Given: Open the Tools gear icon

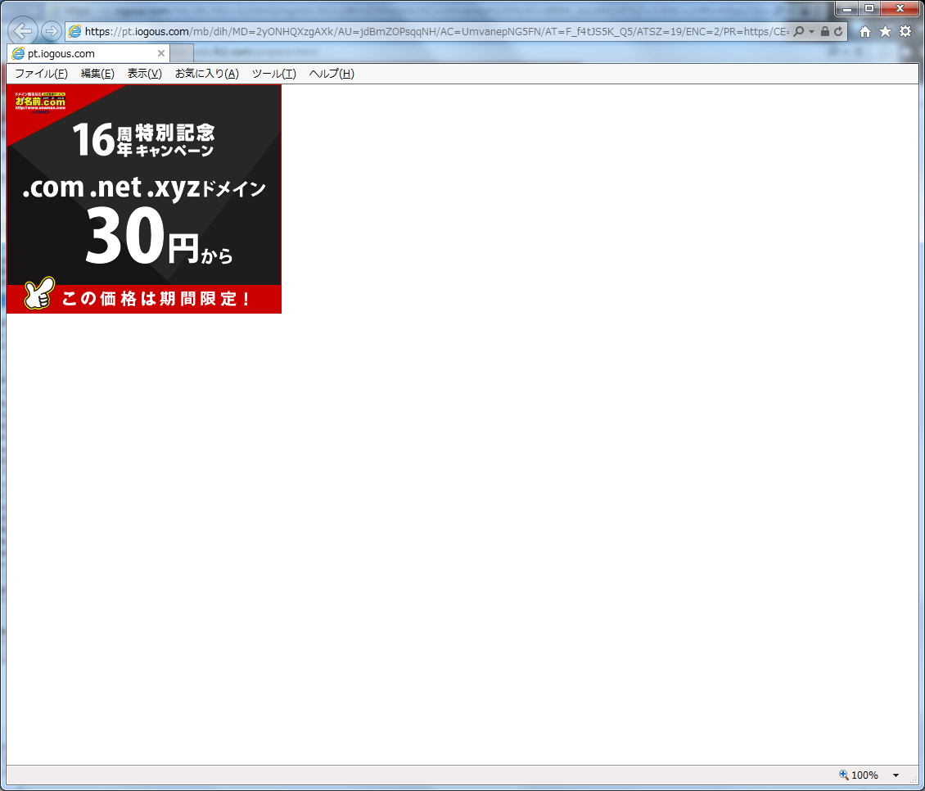Looking at the screenshot, I should coord(905,31).
